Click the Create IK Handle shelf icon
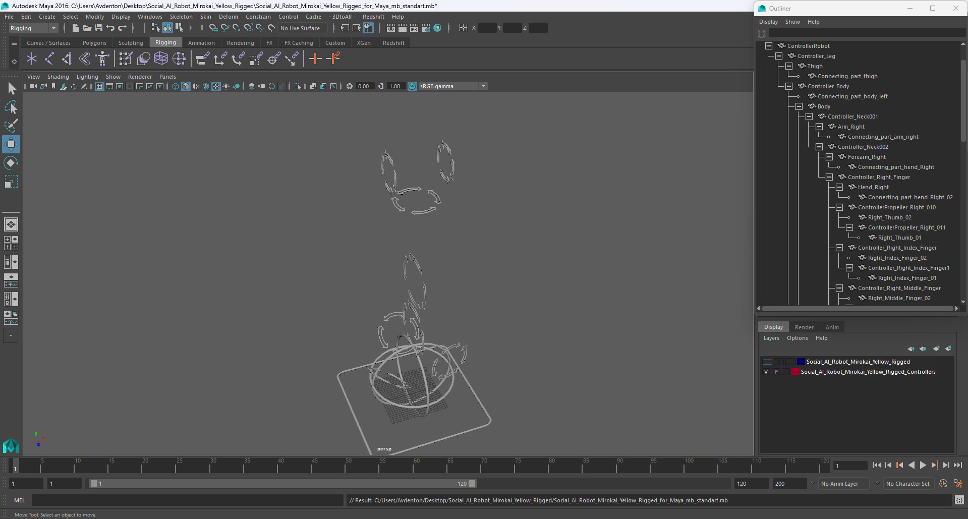Viewport: 968px width, 519px height. 67,59
